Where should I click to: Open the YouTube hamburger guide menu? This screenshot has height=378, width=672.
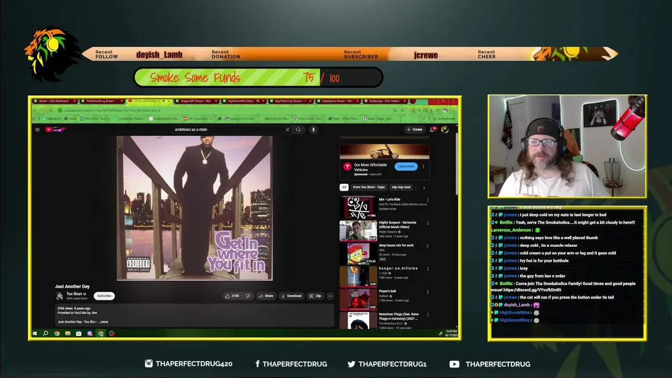point(37,129)
